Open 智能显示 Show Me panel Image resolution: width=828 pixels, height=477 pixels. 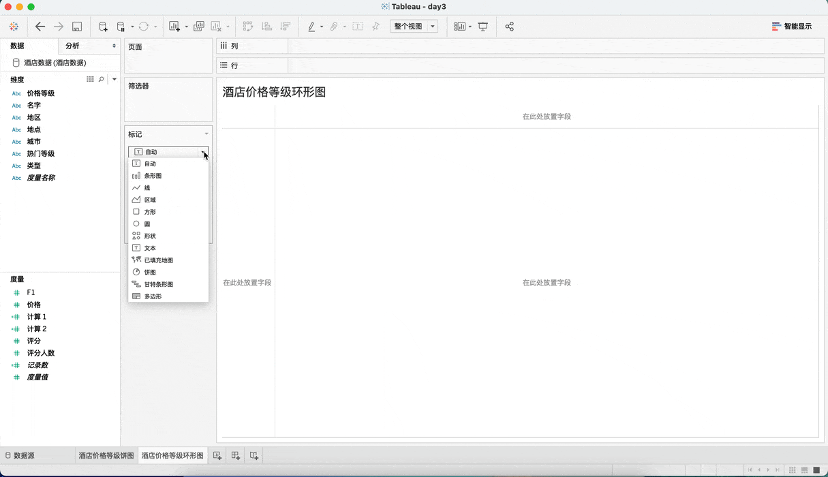(791, 27)
